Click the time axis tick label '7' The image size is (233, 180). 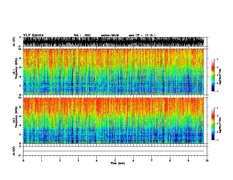tap(152, 161)
